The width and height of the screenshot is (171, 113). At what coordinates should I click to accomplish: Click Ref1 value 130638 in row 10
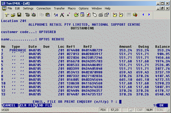pos(73,83)
